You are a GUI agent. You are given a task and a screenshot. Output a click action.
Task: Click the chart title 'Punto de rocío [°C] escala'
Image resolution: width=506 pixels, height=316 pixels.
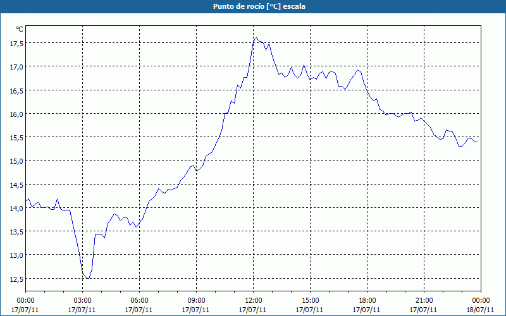click(x=259, y=6)
